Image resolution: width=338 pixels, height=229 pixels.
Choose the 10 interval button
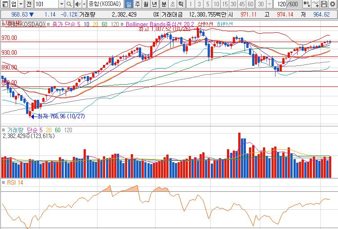click(216, 4)
